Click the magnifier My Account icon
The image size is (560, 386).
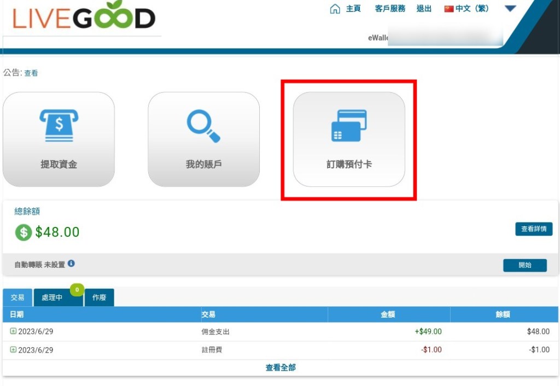click(x=203, y=126)
